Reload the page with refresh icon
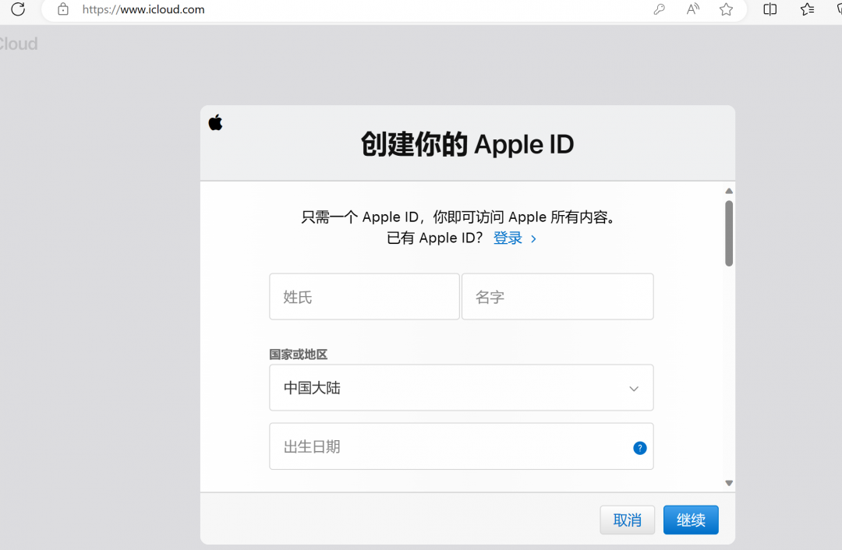The image size is (842, 550). click(18, 9)
